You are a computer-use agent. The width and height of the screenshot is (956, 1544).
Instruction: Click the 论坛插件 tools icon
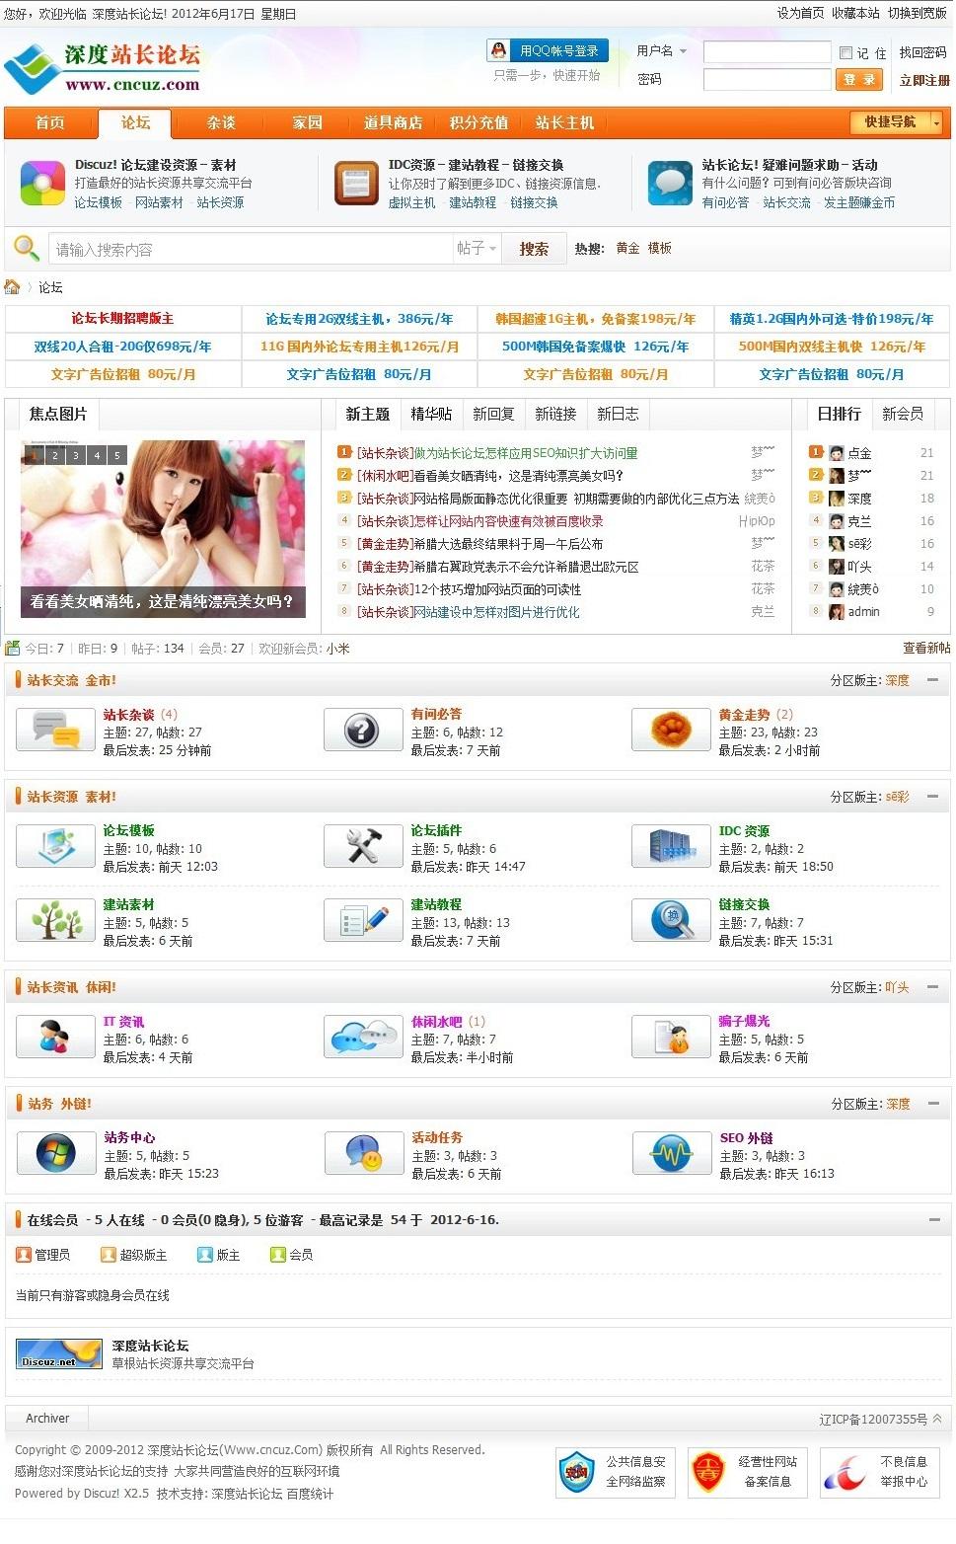coord(362,845)
